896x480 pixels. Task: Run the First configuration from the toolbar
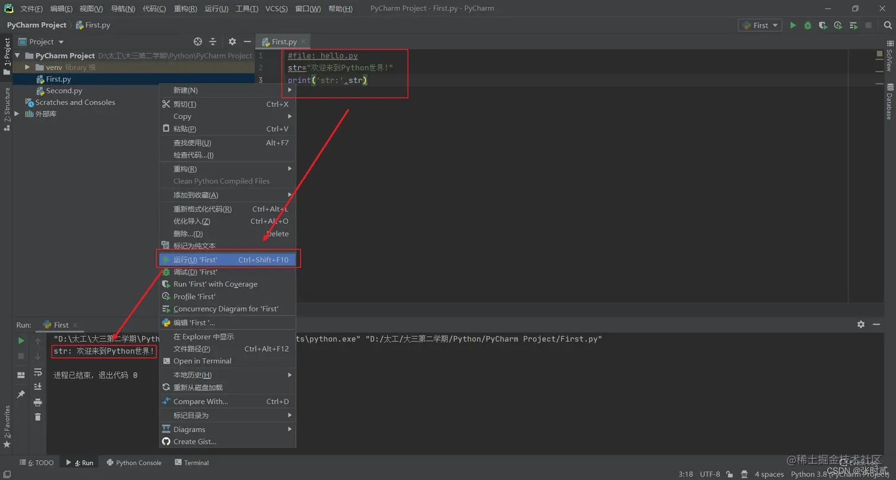point(793,25)
